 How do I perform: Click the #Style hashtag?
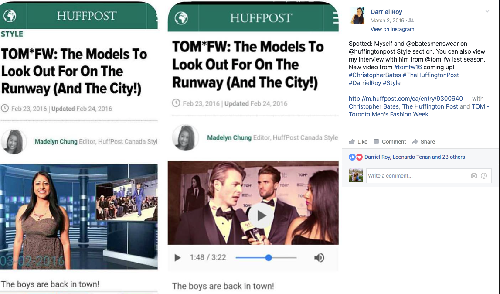click(x=391, y=83)
